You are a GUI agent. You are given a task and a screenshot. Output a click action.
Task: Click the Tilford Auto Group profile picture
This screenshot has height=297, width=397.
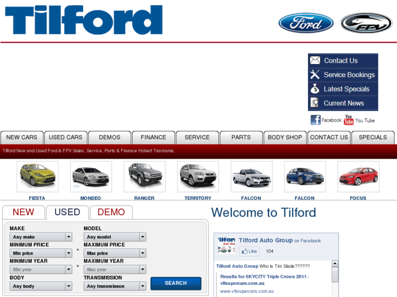227,245
